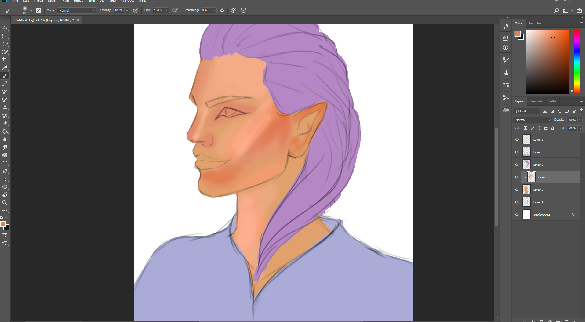Toggle pressure for opacity button
585x322 pixels.
(x=136, y=10)
